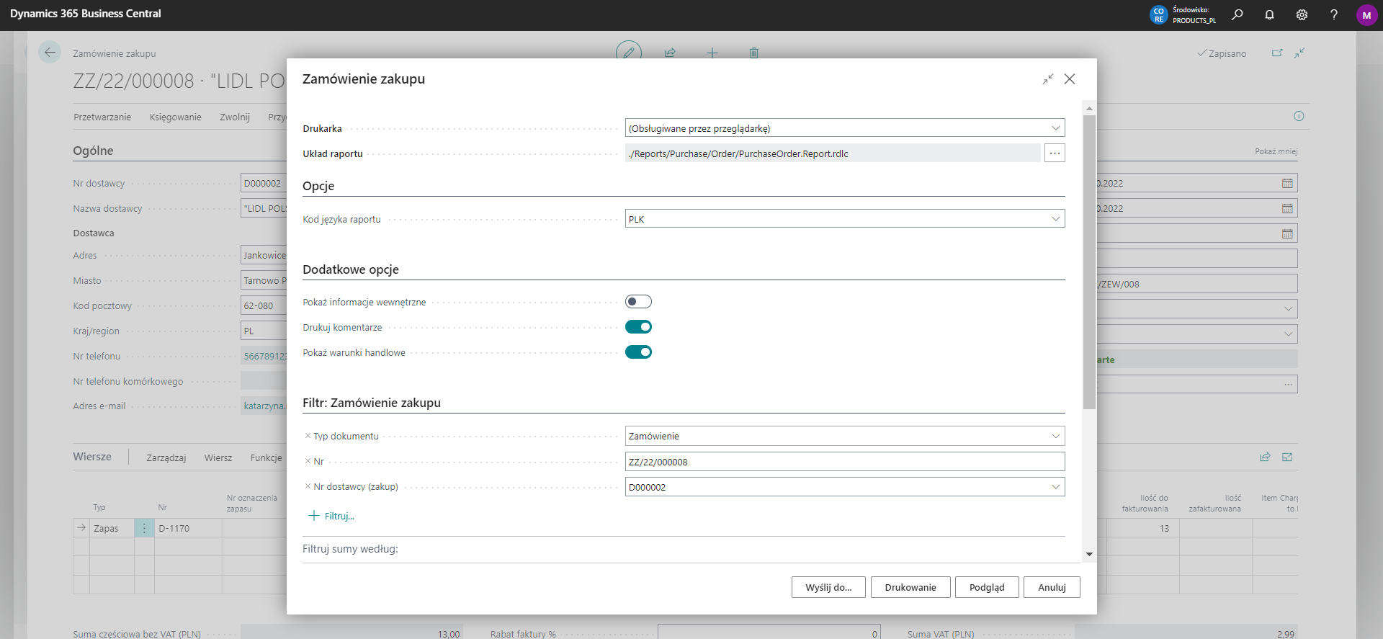Open the dropdown below the ZEW/008 field
This screenshot has width=1383, height=639.
pos(1288,309)
